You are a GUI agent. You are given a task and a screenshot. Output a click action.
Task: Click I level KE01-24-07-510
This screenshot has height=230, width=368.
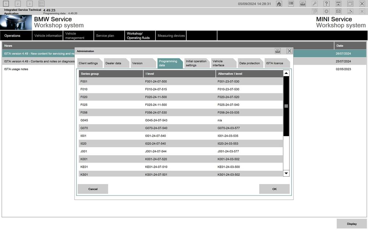tap(156, 167)
